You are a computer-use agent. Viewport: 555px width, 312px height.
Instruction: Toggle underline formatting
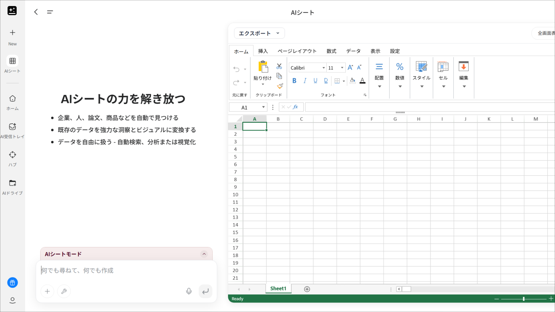(x=315, y=81)
